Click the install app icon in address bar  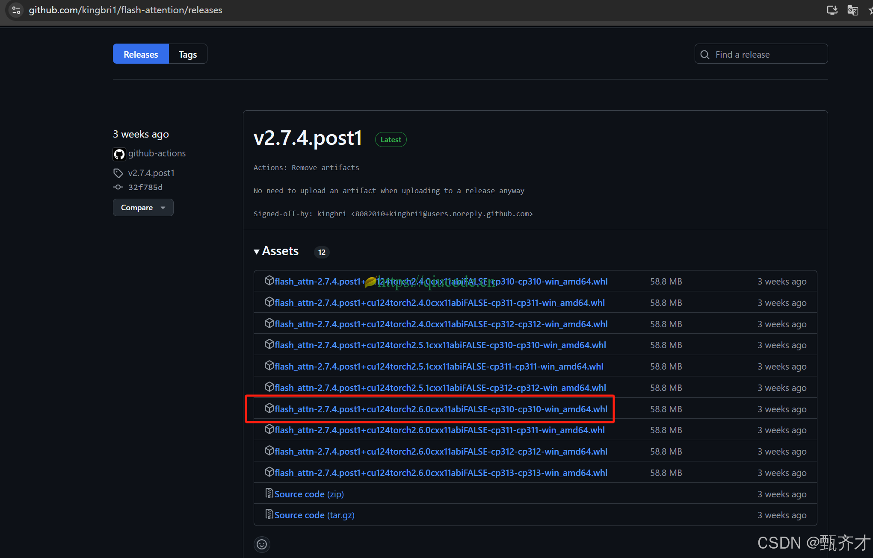(x=832, y=10)
